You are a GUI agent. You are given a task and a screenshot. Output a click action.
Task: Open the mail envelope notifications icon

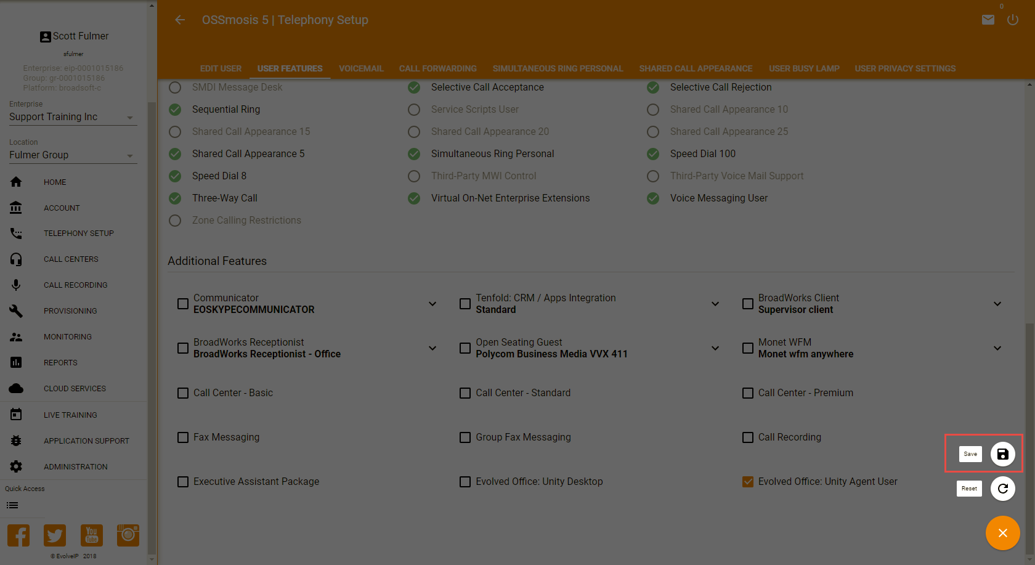click(988, 20)
